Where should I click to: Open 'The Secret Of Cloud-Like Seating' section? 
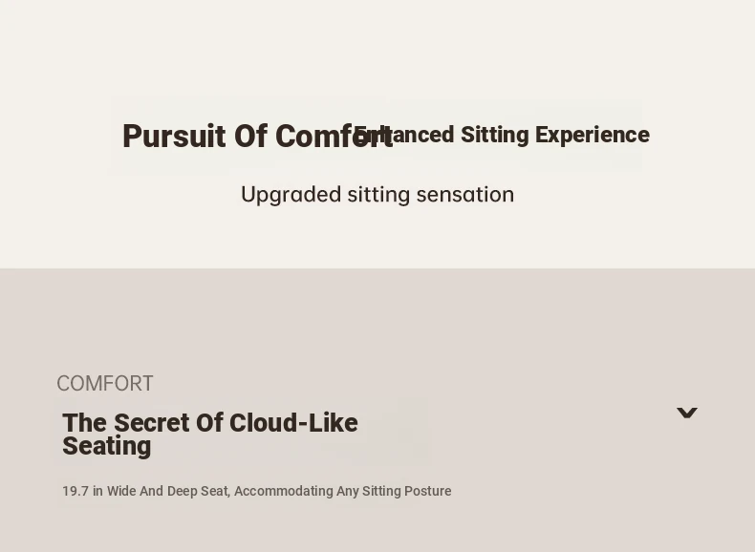click(210, 435)
